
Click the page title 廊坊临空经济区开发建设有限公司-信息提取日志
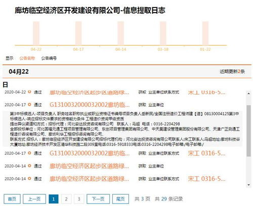click(x=90, y=10)
